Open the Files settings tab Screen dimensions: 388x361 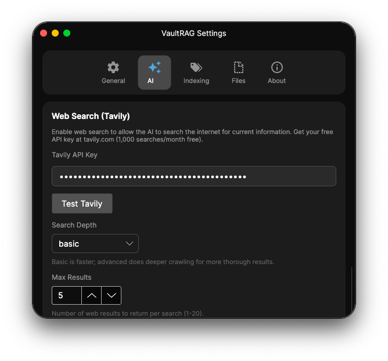click(239, 73)
